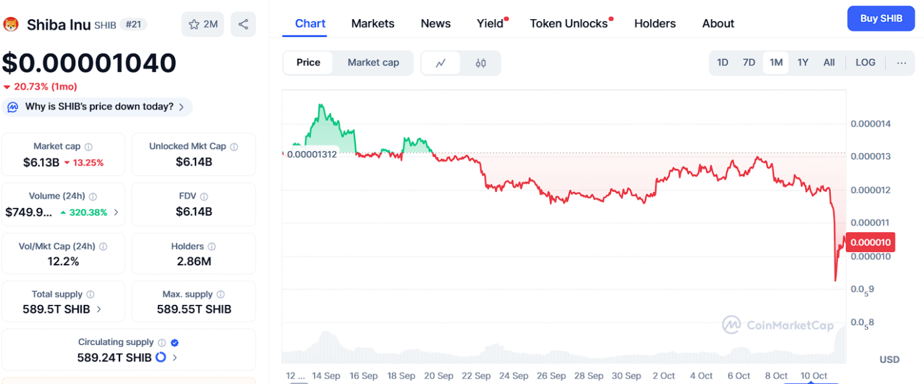
Task: Switch to line chart view icon
Action: [x=441, y=63]
